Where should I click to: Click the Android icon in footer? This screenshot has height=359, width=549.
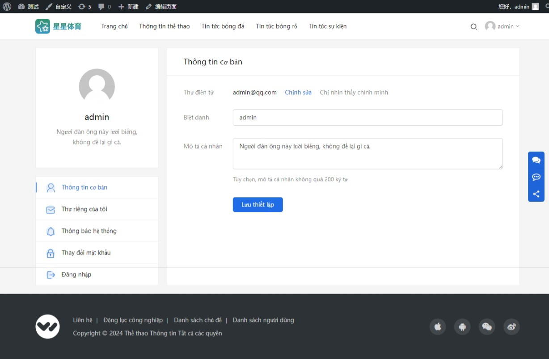pos(463,327)
